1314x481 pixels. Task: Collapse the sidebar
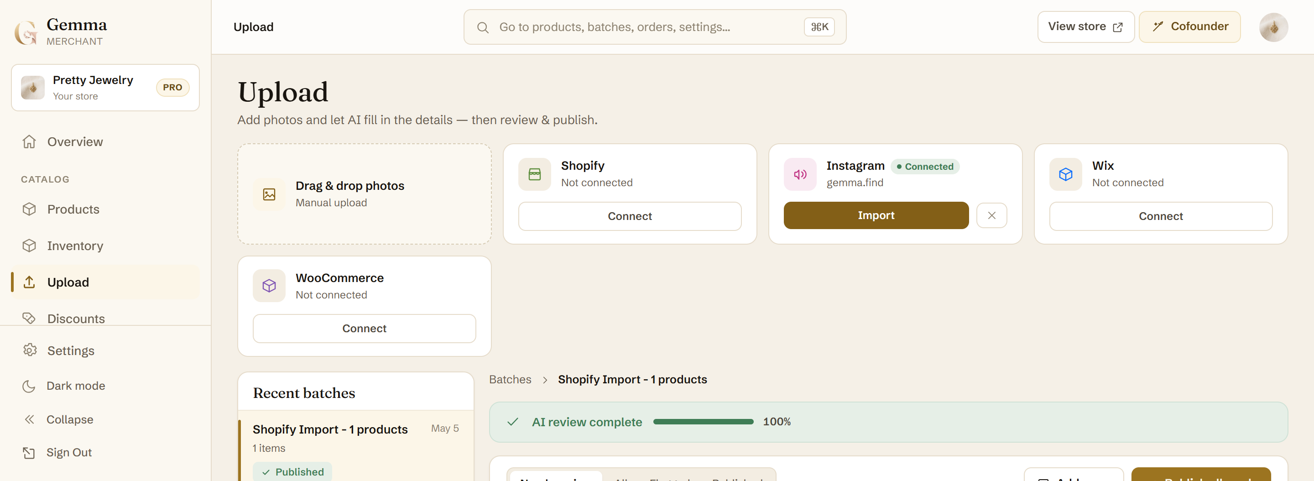point(105,419)
